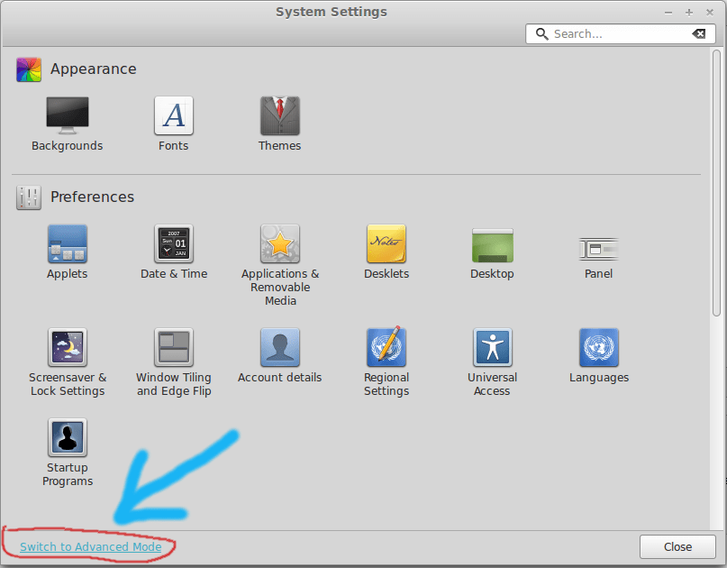Open the Desktop preferences
The width and height of the screenshot is (727, 568).
coord(492,243)
